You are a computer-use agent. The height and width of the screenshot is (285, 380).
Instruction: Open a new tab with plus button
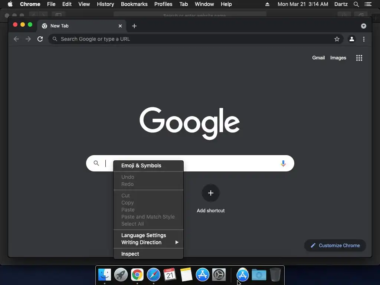(x=134, y=26)
